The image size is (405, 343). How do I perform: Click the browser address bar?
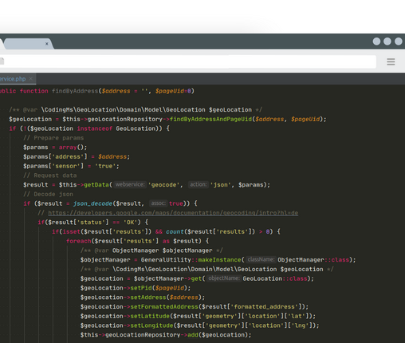[188, 61]
